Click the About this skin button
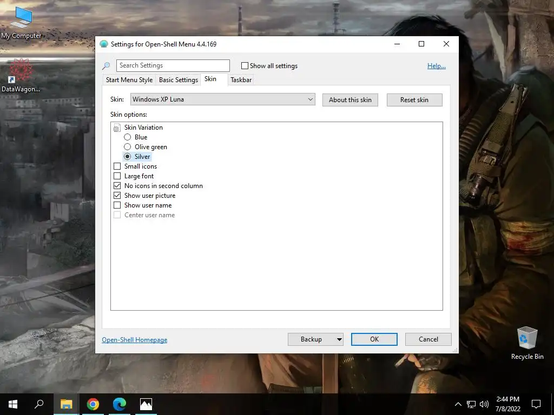The height and width of the screenshot is (415, 554). (x=350, y=100)
